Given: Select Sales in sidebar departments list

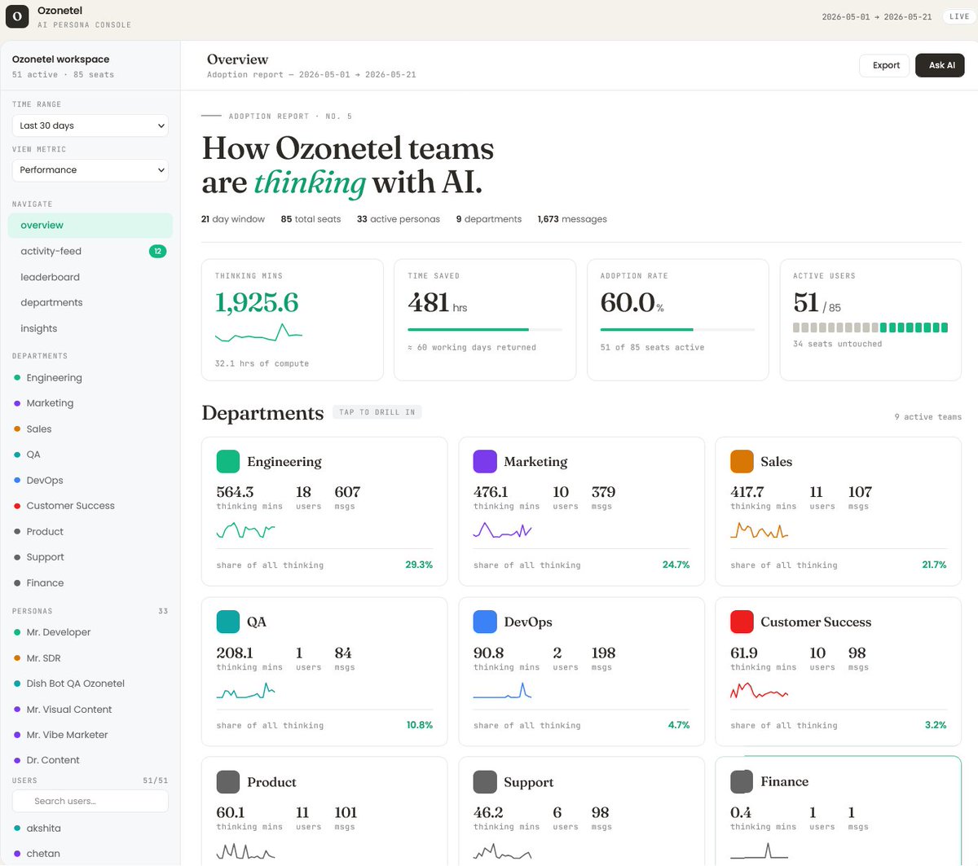Looking at the screenshot, I should (90, 429).
